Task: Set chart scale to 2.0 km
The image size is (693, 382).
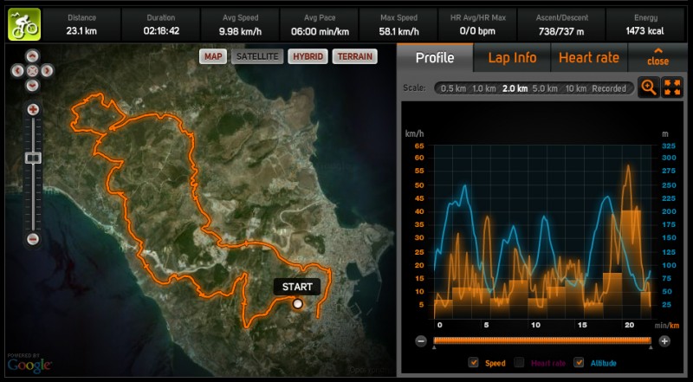Action: [515, 88]
